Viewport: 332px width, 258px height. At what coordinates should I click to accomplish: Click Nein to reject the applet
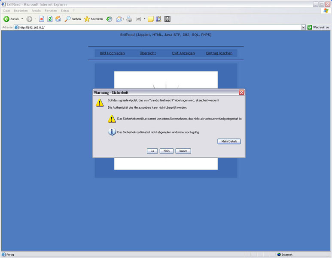click(166, 151)
